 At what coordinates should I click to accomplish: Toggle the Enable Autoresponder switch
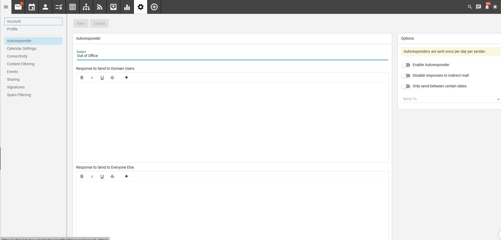(x=406, y=65)
